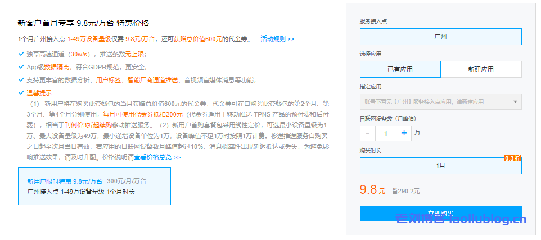
Task: Select the 新用户限时特惠 package card
Action: [x=94, y=186]
